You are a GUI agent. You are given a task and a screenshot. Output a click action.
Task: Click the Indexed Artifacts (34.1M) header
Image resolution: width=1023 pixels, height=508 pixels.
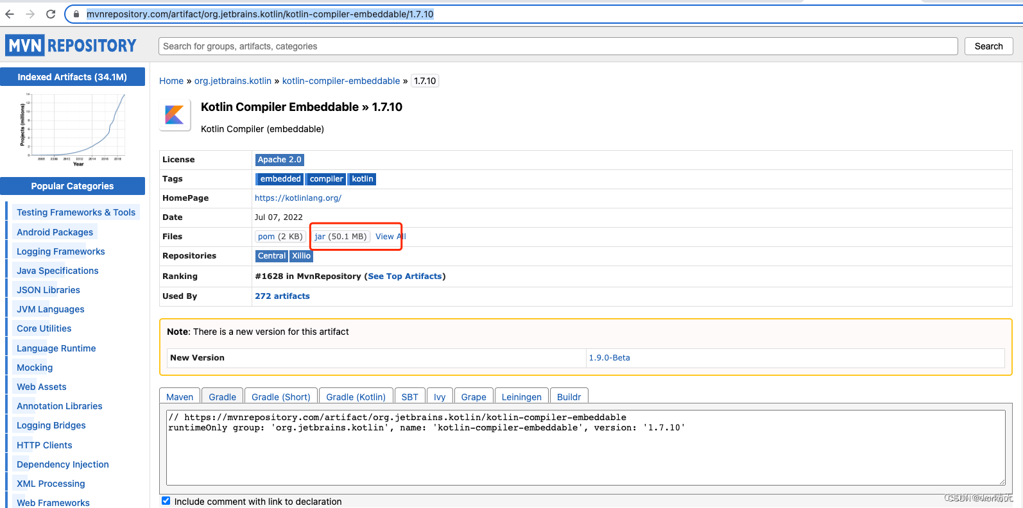(x=73, y=77)
